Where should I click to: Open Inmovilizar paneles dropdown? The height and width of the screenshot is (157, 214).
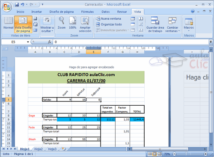[112, 30]
